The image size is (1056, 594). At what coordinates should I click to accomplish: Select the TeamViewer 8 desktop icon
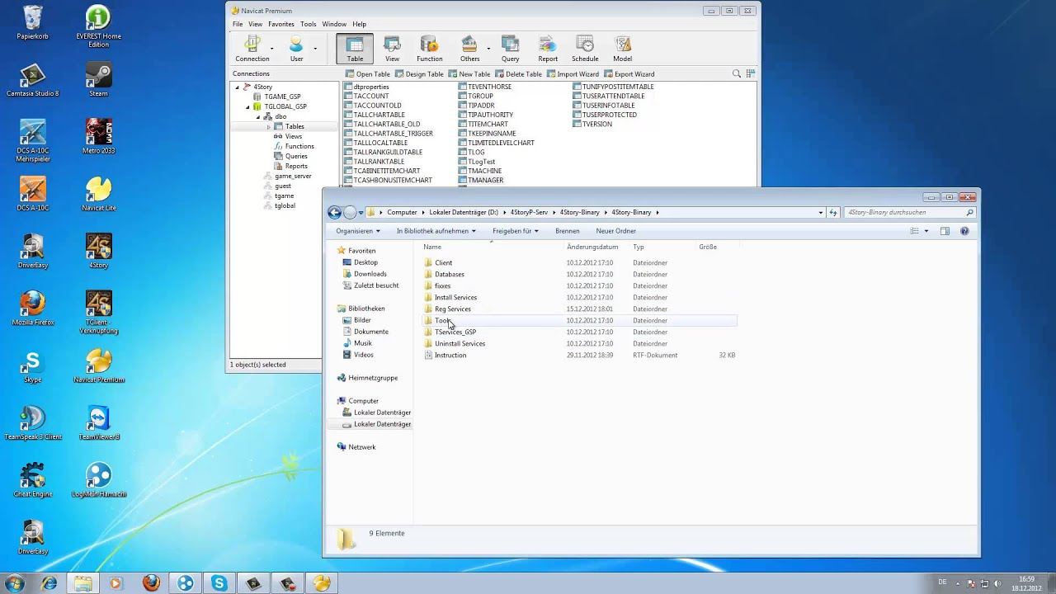(x=98, y=423)
